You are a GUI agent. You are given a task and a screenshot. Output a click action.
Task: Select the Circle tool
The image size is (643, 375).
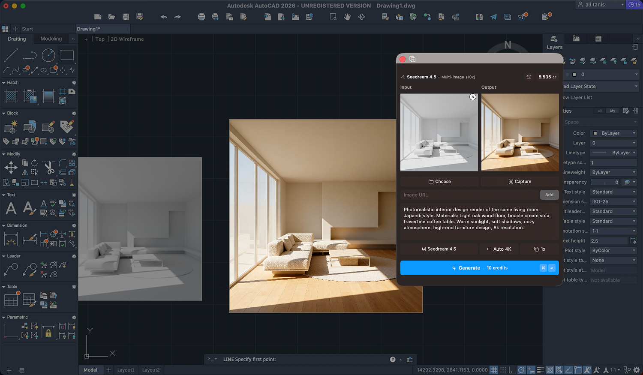click(48, 55)
